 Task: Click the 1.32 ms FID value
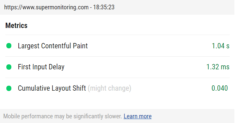[x=218, y=67]
